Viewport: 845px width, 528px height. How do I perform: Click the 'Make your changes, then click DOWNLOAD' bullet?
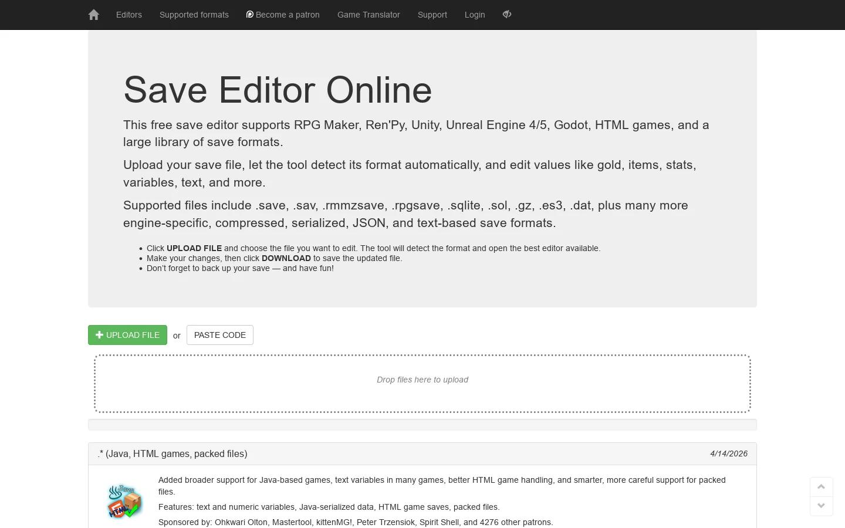pos(275,258)
